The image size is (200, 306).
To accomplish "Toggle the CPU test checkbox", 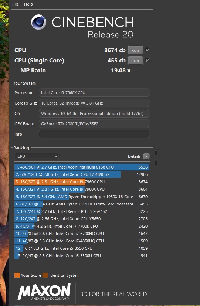I will tap(148, 50).
